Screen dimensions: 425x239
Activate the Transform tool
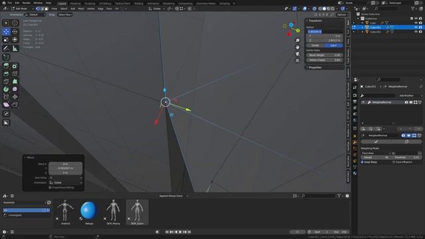tap(15, 40)
